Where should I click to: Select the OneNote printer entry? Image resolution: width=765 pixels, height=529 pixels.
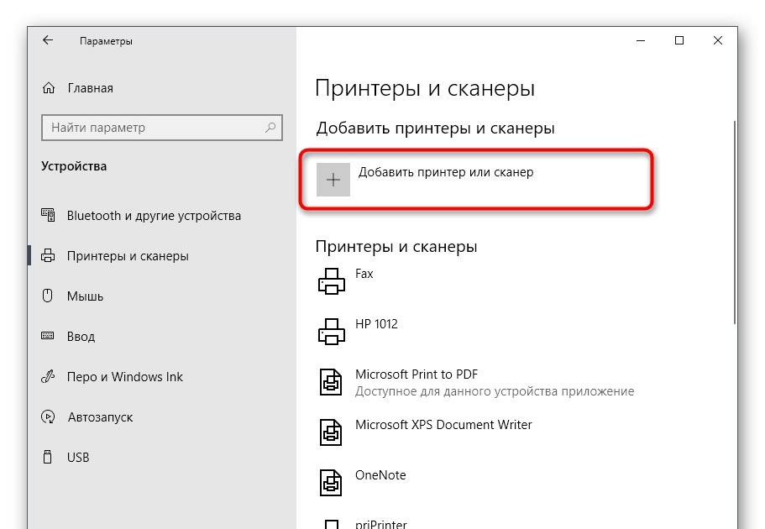point(380,474)
